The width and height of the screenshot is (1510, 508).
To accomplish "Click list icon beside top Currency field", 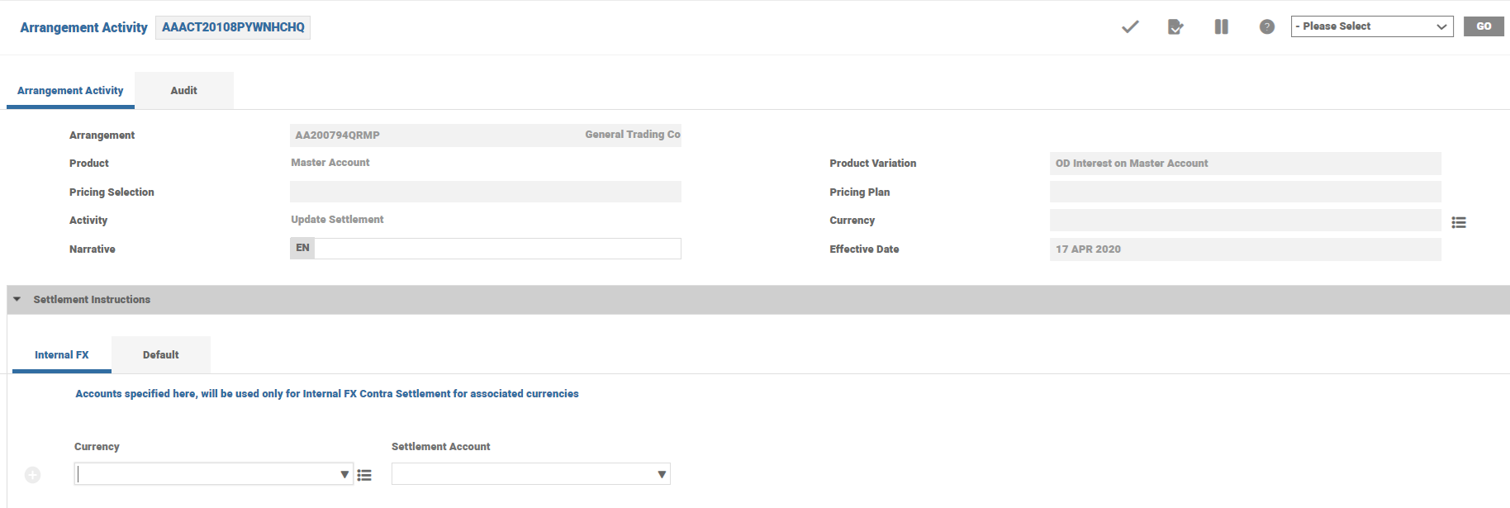I will 1459,222.
